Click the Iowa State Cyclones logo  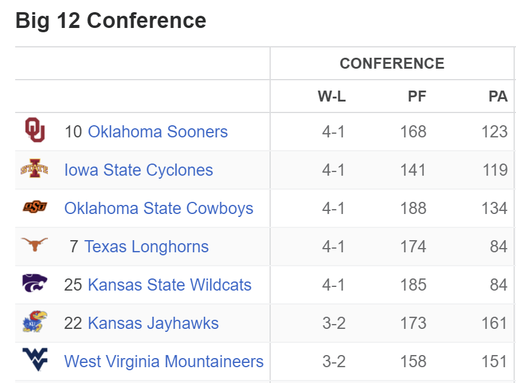(x=35, y=168)
